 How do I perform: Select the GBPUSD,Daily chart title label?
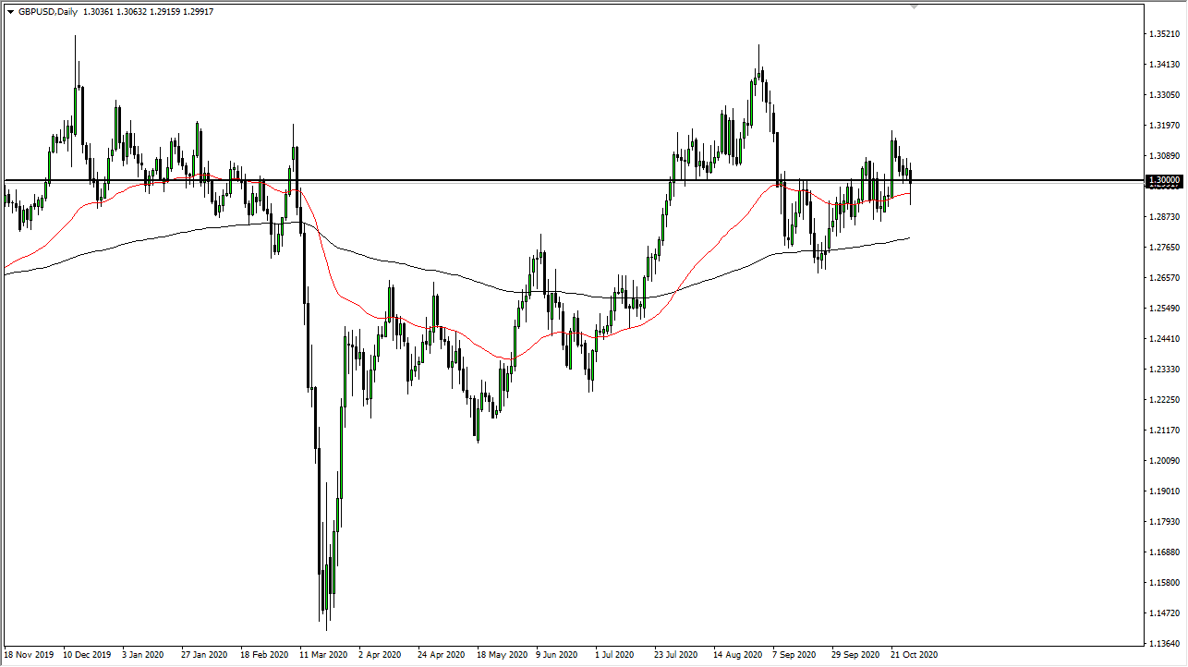[x=47, y=12]
